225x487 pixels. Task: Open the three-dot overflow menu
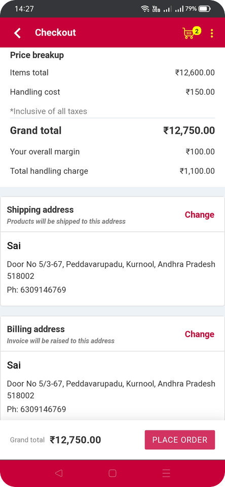212,33
